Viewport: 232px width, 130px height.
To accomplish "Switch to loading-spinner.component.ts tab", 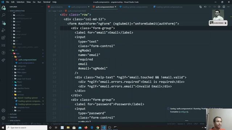I will (x=134, y=7).
